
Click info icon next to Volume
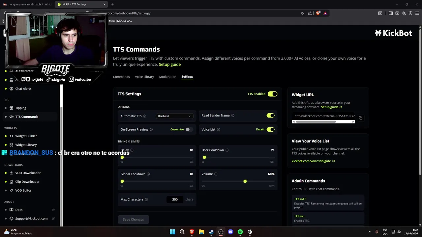[x=216, y=174]
